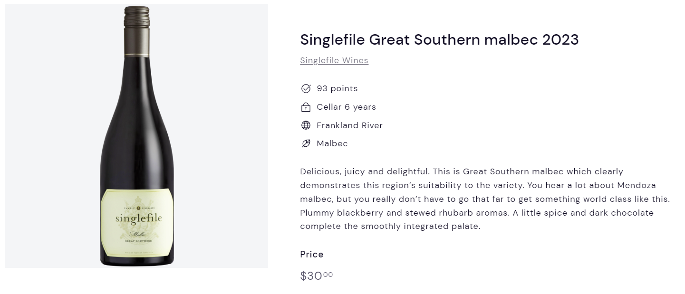Click the Frankland River region text
Screen dimensions: 685x294
coord(349,125)
